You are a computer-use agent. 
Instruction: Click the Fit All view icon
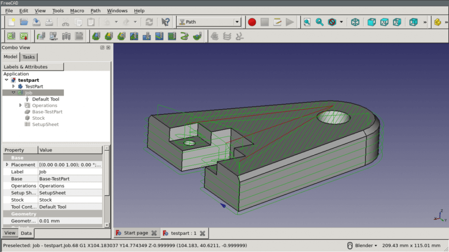[x=307, y=22]
